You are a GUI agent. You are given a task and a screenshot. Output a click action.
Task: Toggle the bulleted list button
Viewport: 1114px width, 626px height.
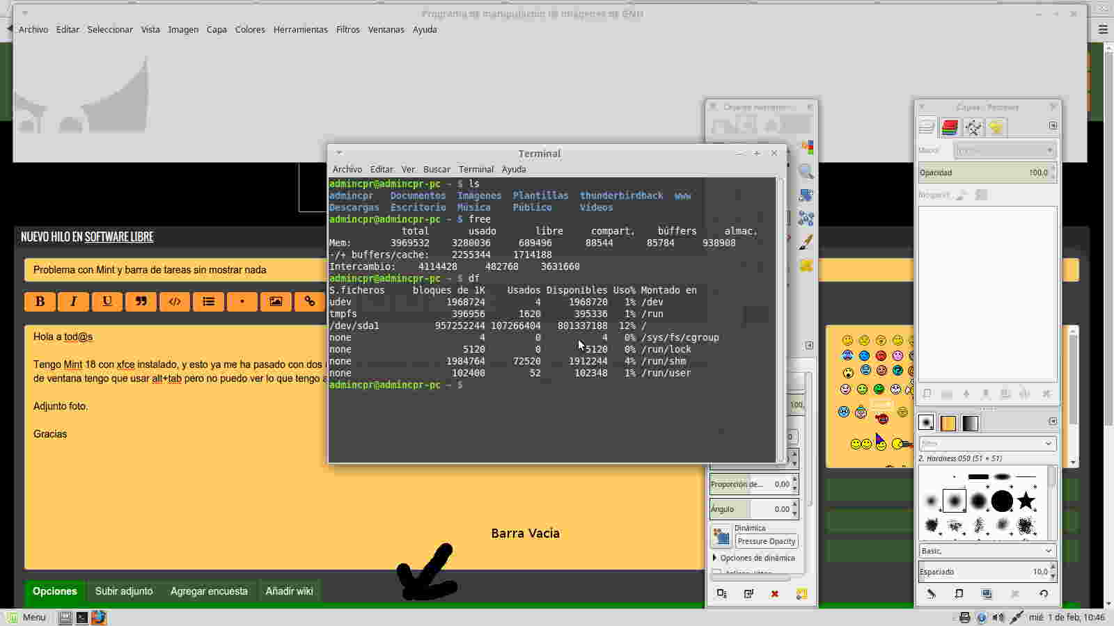coord(208,301)
